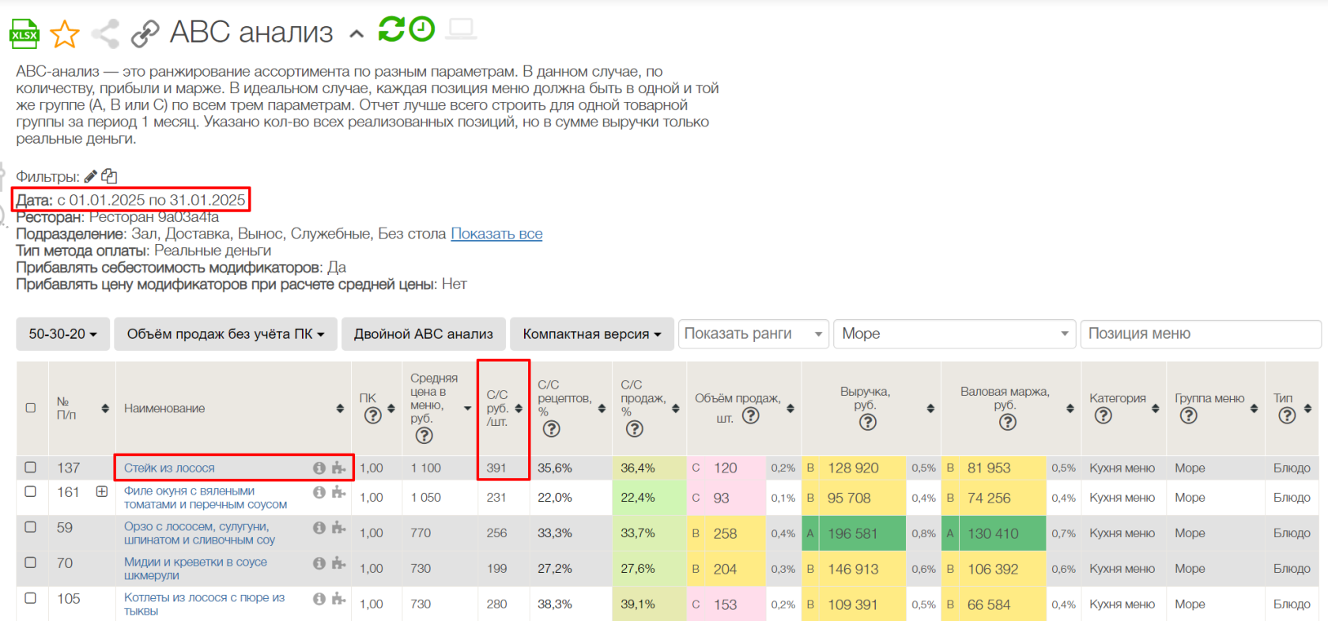This screenshot has width=1328, height=621.
Task: Edit filters with the pencil icon
Action: pyautogui.click(x=90, y=176)
